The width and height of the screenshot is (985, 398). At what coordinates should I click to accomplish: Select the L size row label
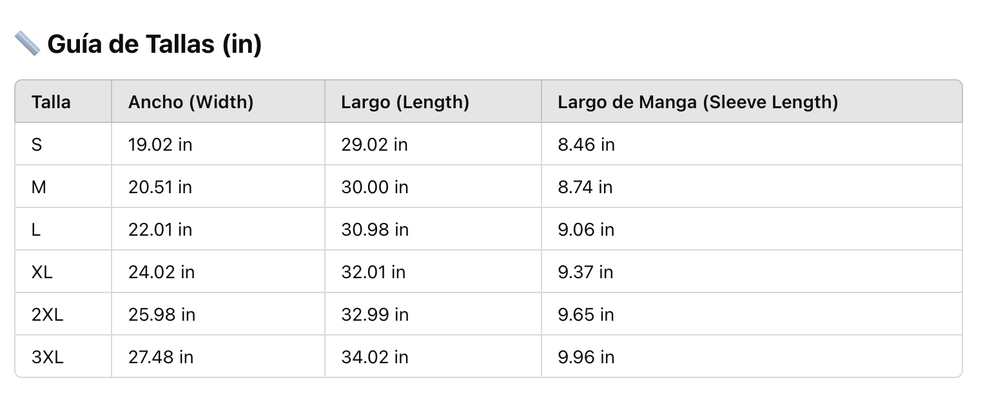click(36, 229)
